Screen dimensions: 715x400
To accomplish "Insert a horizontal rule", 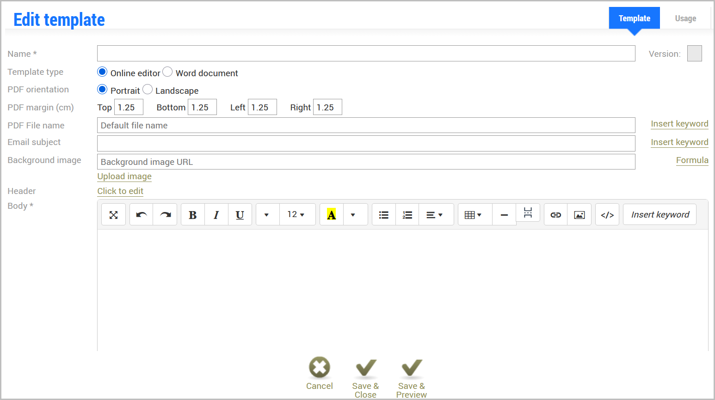I will point(504,215).
